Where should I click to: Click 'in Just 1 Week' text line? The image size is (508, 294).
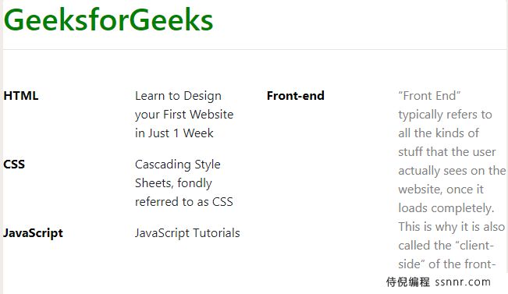[x=174, y=133]
